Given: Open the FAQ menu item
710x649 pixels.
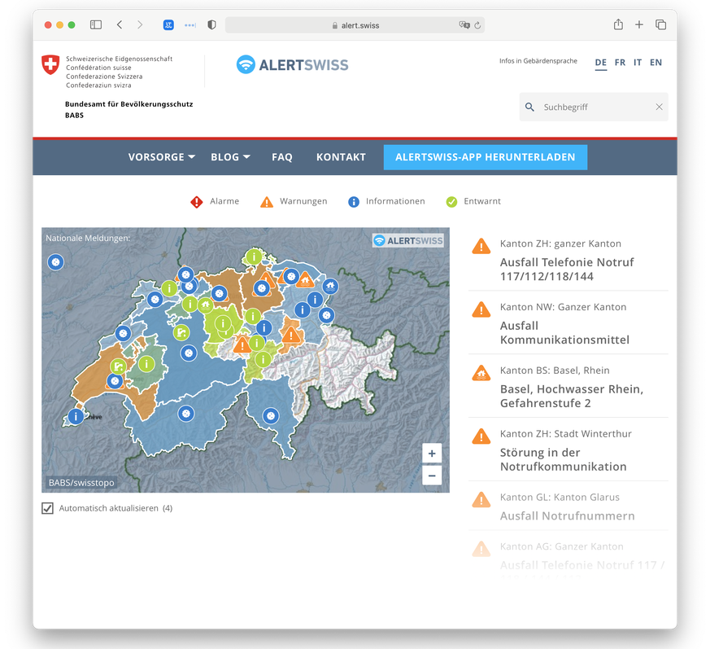Looking at the screenshot, I should coord(282,157).
